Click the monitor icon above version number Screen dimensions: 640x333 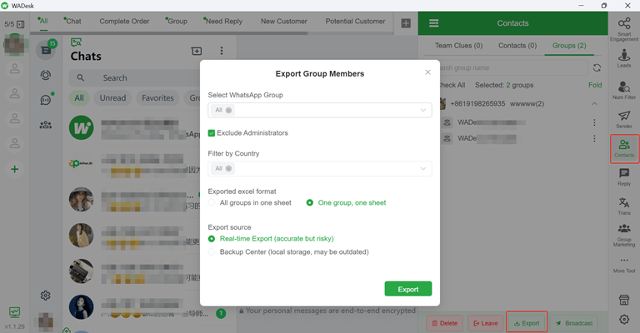click(14, 312)
